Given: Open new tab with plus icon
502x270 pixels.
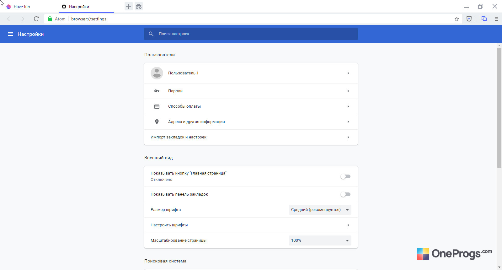Looking at the screenshot, I should coord(129,6).
